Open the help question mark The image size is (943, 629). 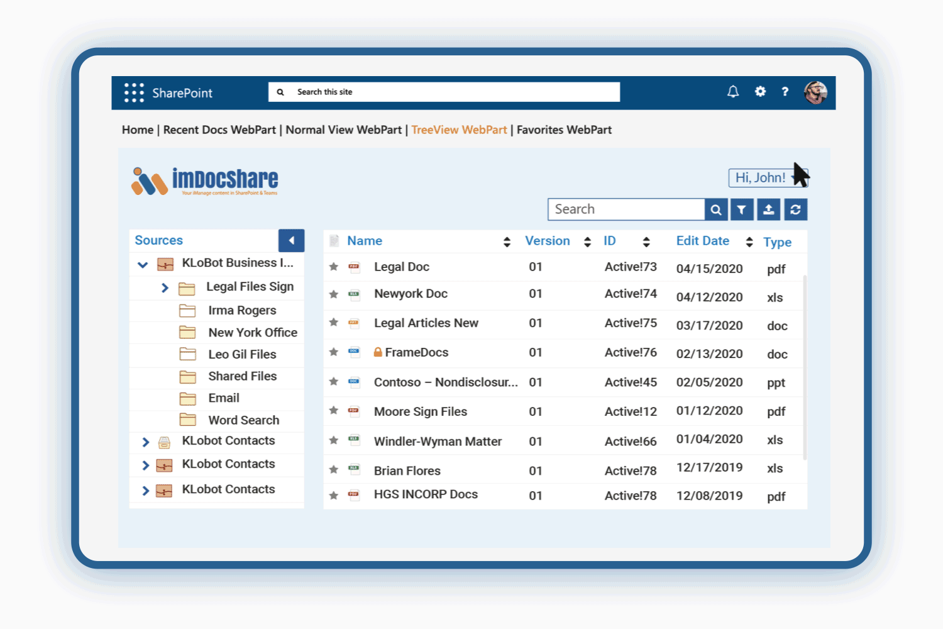[785, 92]
